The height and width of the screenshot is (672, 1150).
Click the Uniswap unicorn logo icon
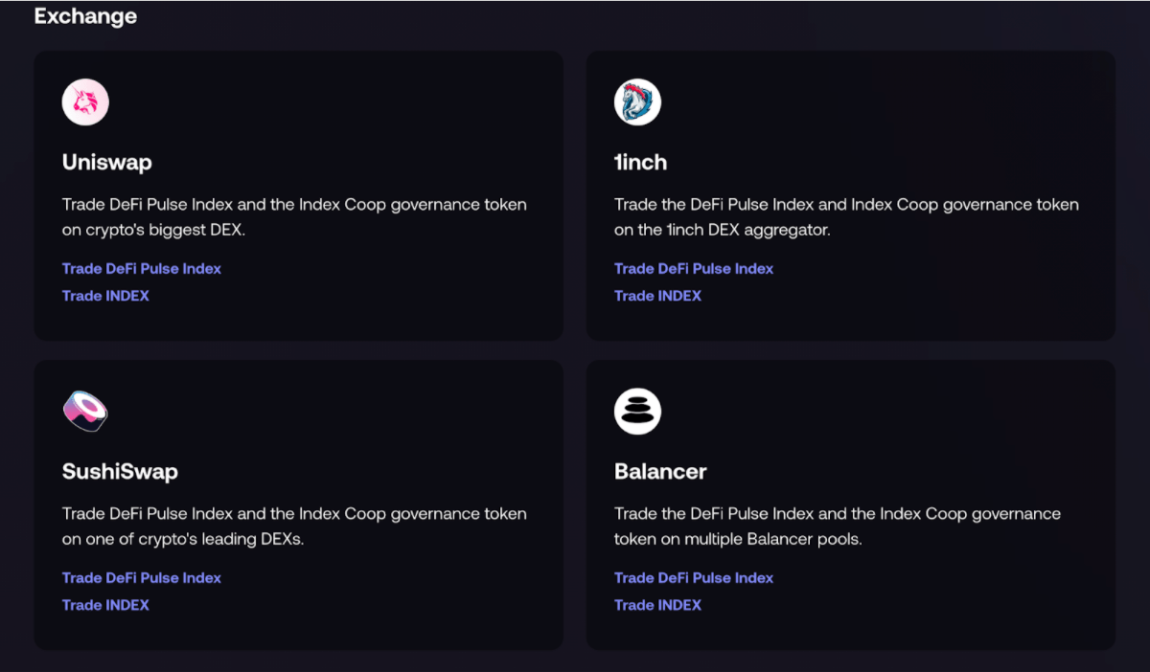[x=85, y=102]
